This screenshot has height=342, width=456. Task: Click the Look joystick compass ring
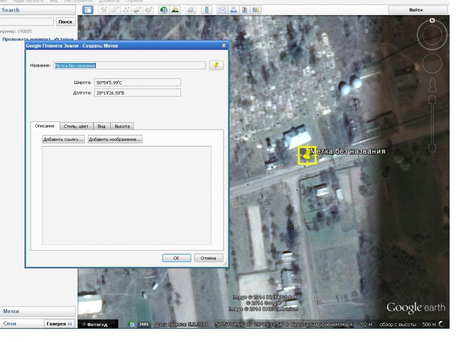coord(432,35)
